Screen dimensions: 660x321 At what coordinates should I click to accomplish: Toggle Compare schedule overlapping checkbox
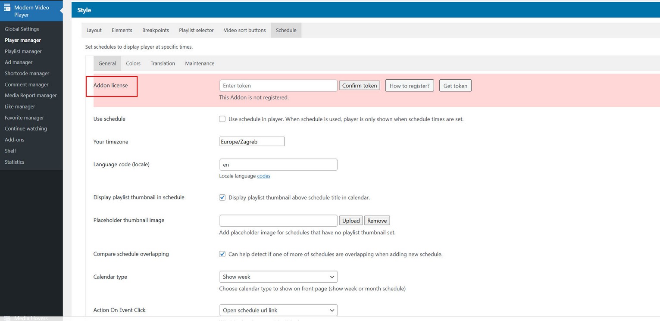(x=222, y=254)
